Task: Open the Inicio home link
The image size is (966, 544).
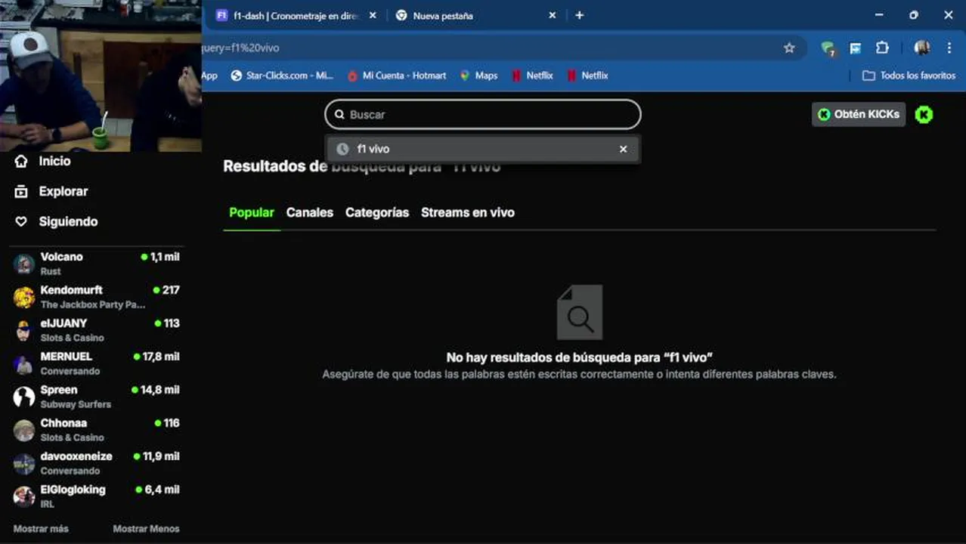Action: [x=54, y=161]
